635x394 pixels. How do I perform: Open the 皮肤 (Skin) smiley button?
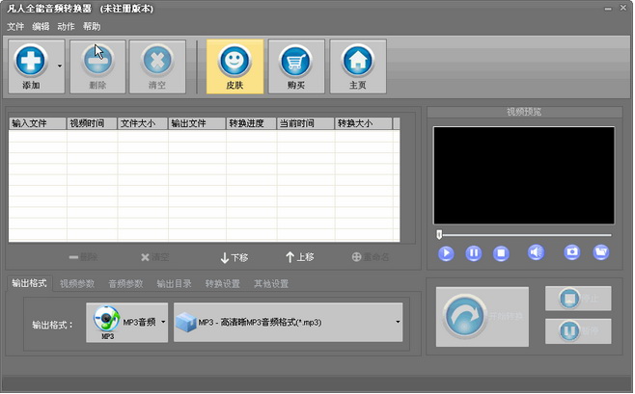click(235, 61)
